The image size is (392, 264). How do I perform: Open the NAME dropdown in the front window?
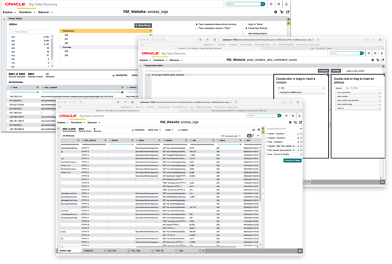click(169, 130)
